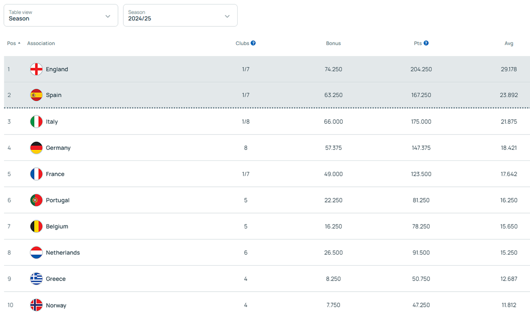Screen dimensions: 530x316
Task: Open the Belgium association link
Action: [x=57, y=226]
